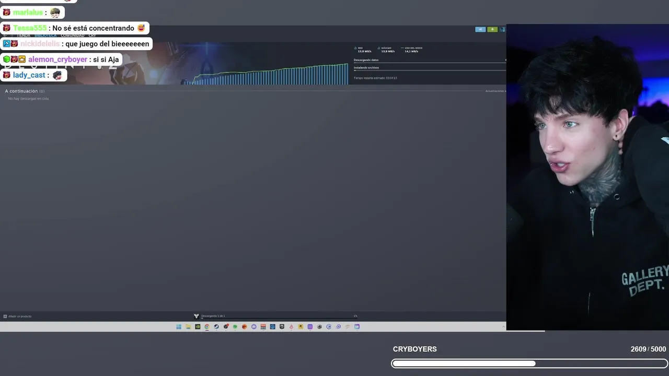Open the TIENDA tab in Steam
Image resolution: width=669 pixels, height=376 pixels.
point(24,36)
